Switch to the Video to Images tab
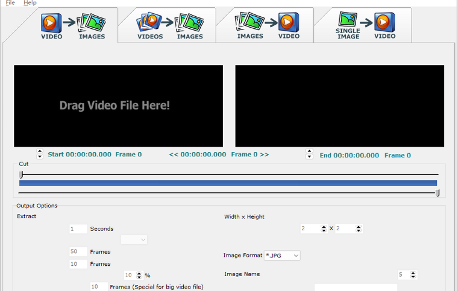Screen dimensions: 458x291 coord(73,26)
